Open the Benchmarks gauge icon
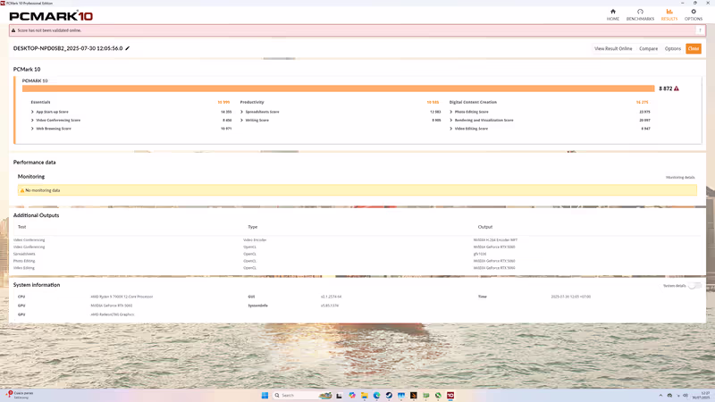The image size is (715, 402). click(x=640, y=13)
